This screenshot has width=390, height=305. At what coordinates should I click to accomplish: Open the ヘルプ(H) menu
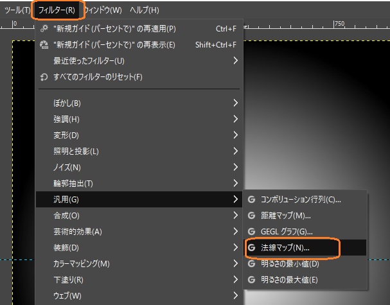pos(144,10)
